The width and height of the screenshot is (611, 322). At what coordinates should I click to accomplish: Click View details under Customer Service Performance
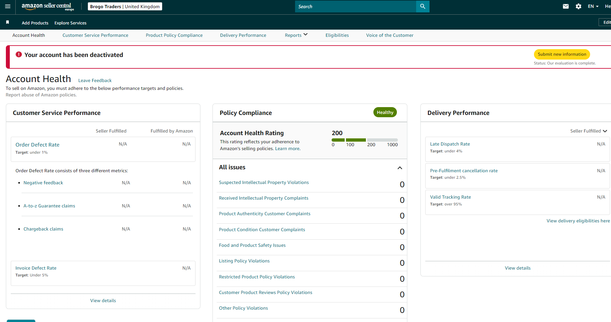(103, 301)
